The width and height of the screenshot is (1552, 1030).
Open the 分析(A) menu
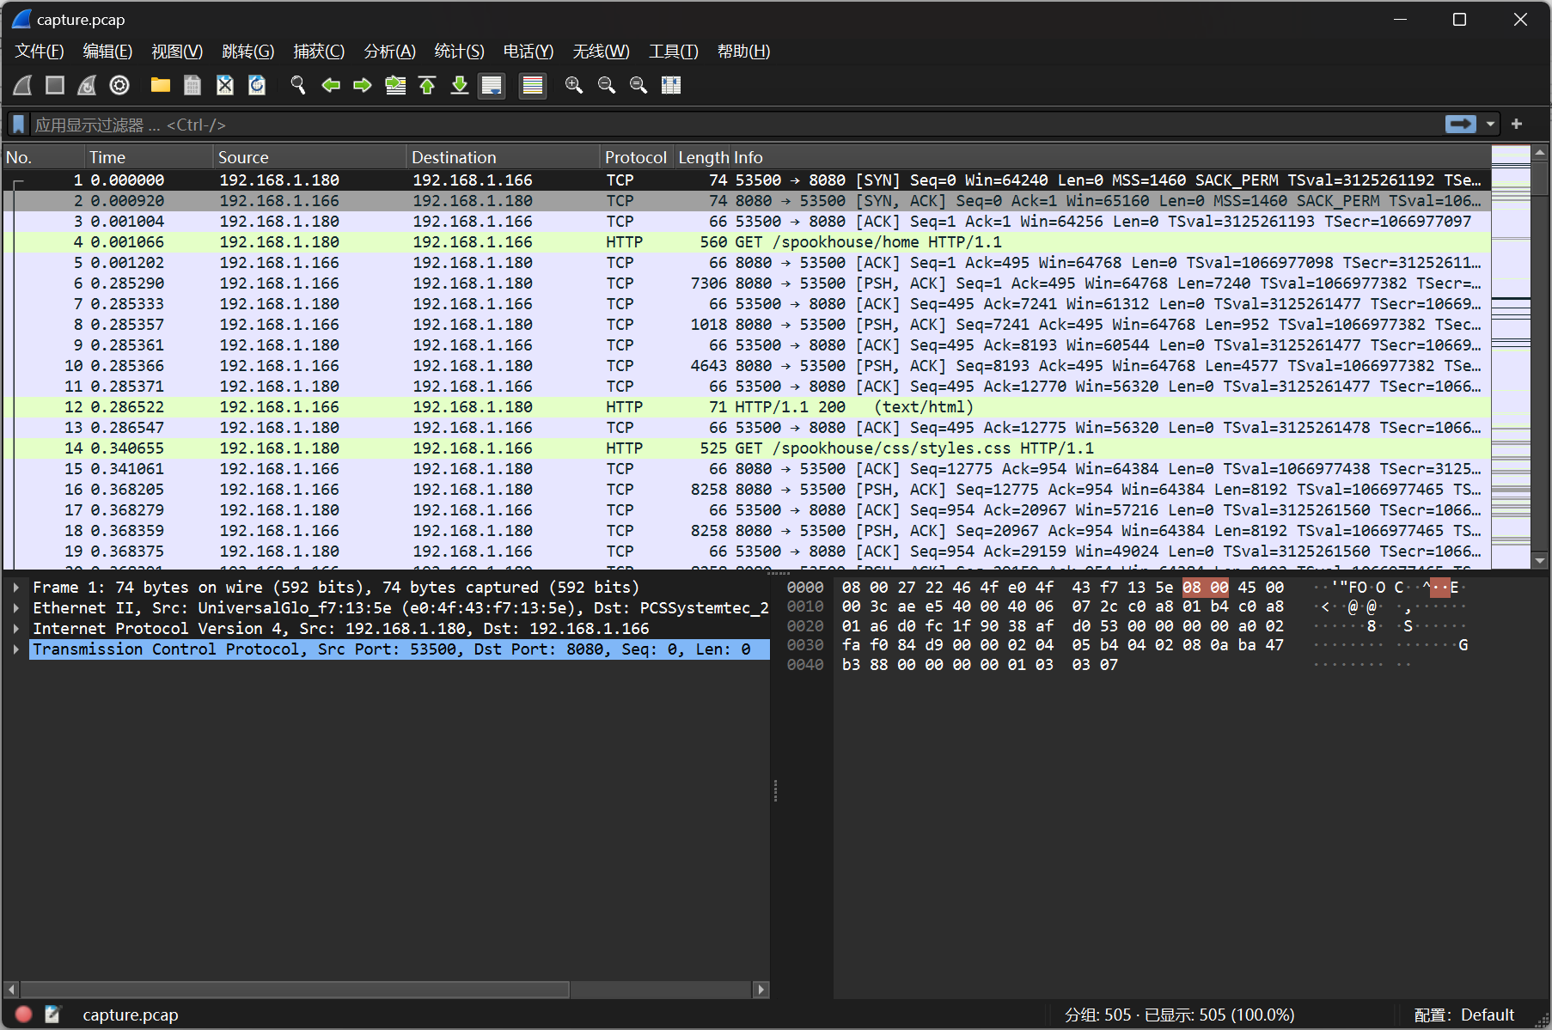(x=389, y=52)
